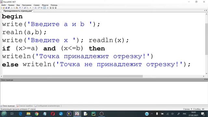
Task: Click the editor's scroll right arrow
Action: click(x=203, y=76)
